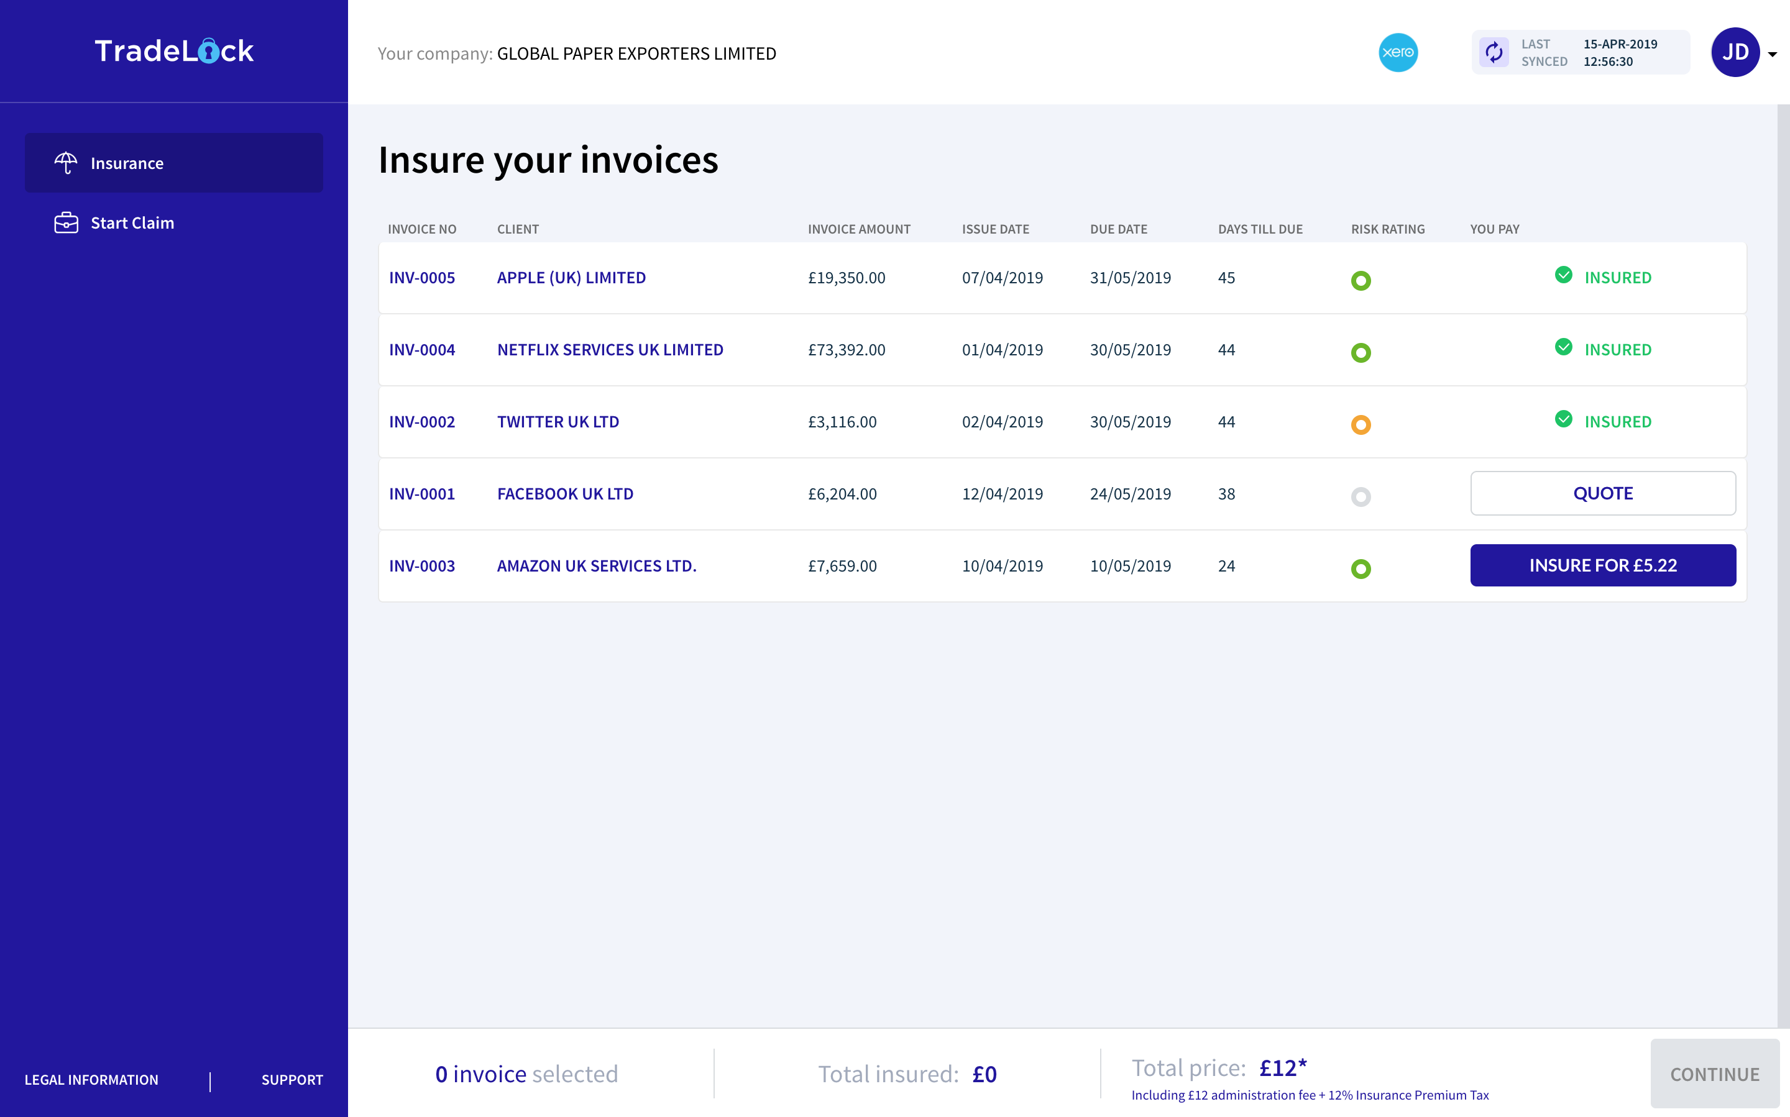Toggle insurance status for INV-0004 Netflix
Screen dimensions: 1790x1117
click(1604, 347)
